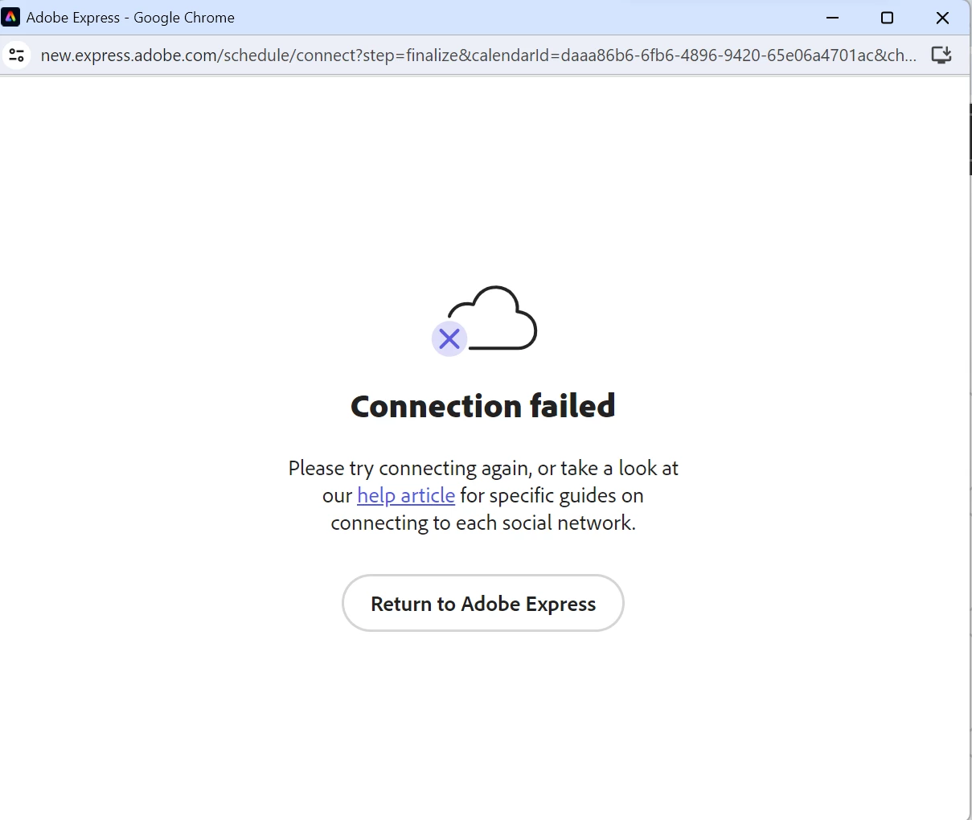Click the 'Please try connecting again' message text
The height and width of the screenshot is (820, 972).
pos(483,495)
